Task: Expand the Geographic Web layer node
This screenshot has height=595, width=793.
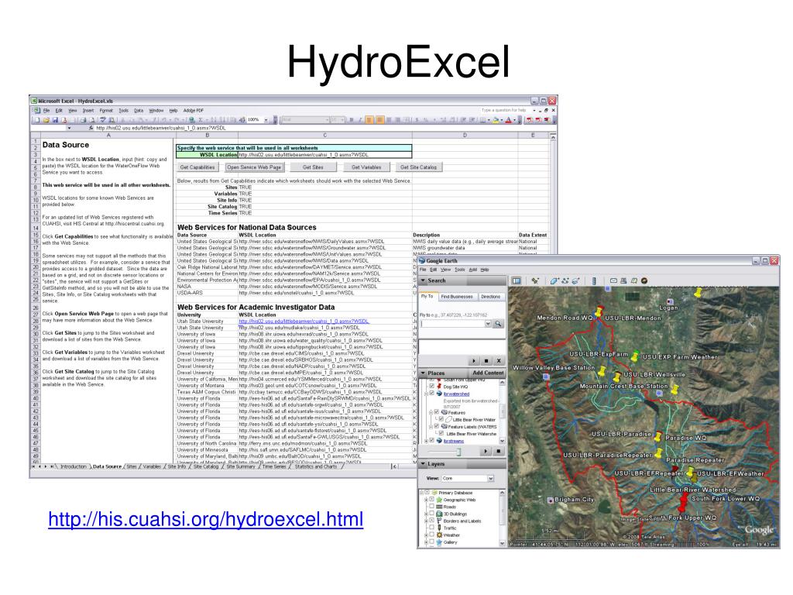Action: pos(427,500)
